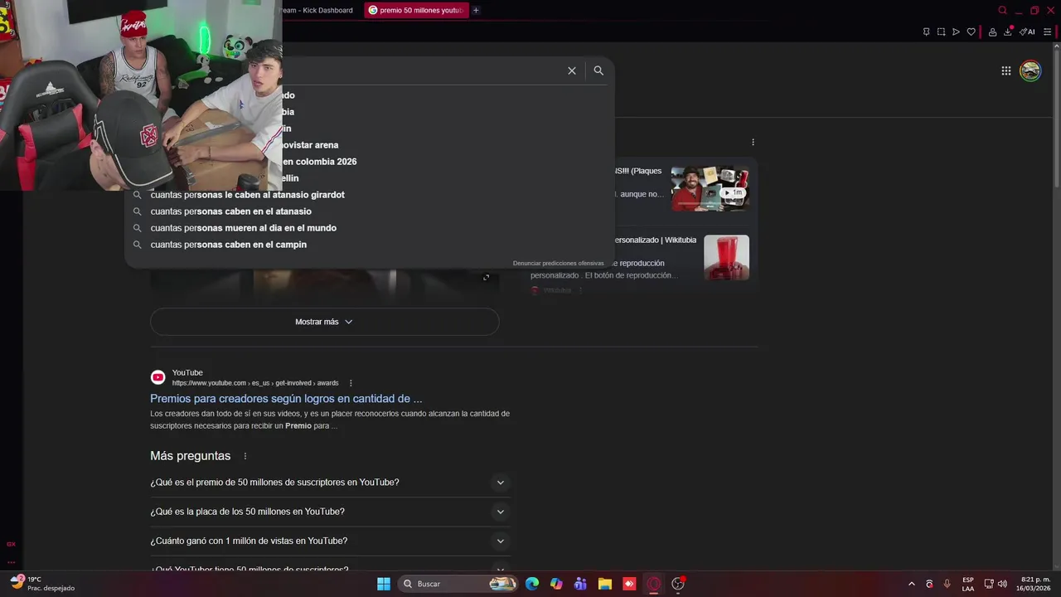Open the Google account avatar menu

pos(1030,70)
